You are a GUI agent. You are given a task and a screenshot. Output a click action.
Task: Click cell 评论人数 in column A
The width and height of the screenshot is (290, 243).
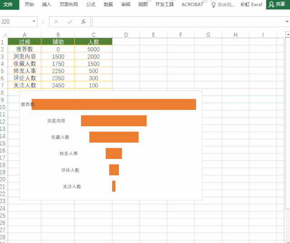coord(25,78)
